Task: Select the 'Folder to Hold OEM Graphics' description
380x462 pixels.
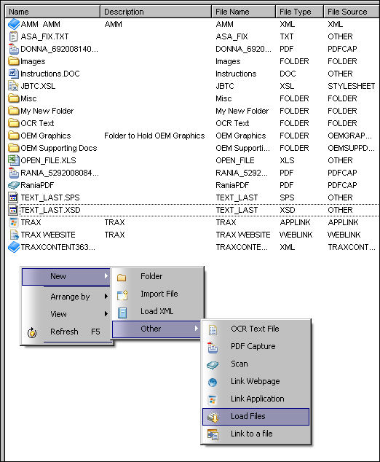Action: click(154, 136)
